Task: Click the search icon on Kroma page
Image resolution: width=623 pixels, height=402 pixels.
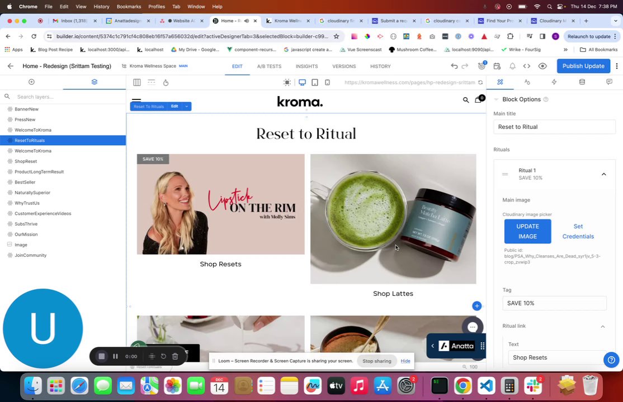Action: click(466, 99)
